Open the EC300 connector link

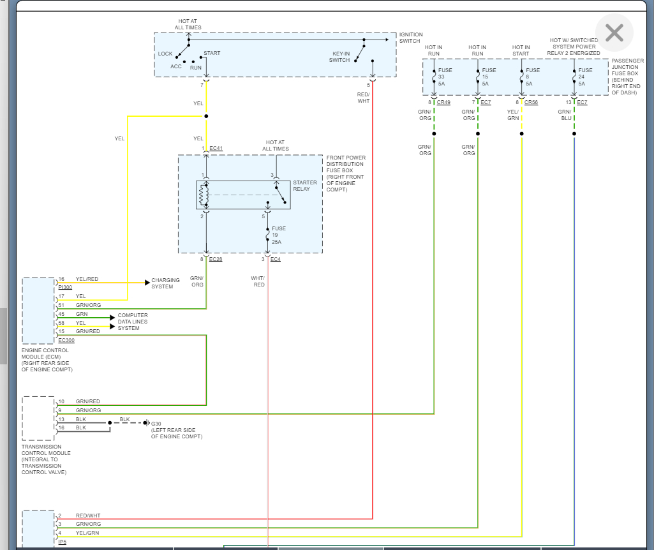(x=66, y=340)
